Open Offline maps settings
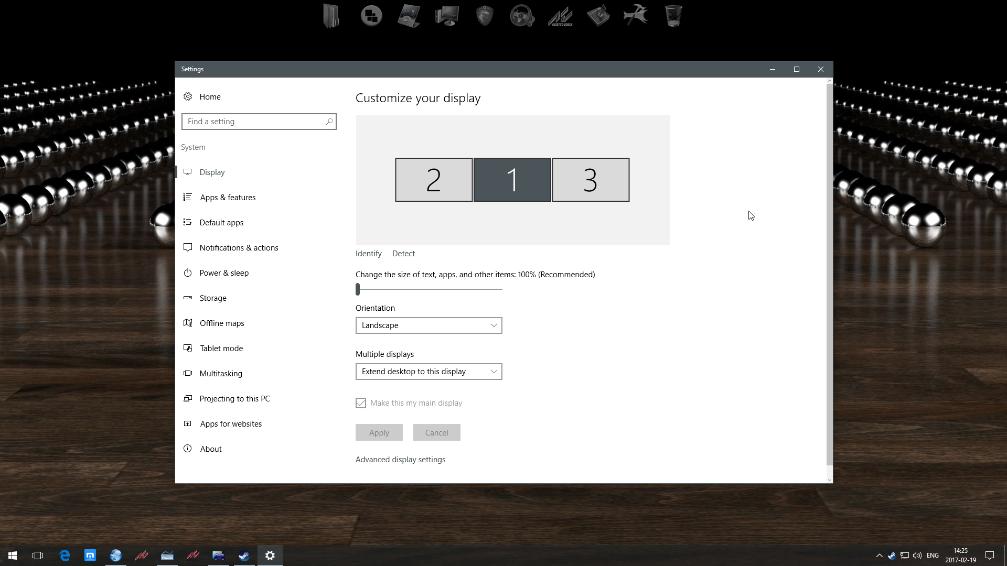This screenshot has height=566, width=1007. [x=221, y=323]
